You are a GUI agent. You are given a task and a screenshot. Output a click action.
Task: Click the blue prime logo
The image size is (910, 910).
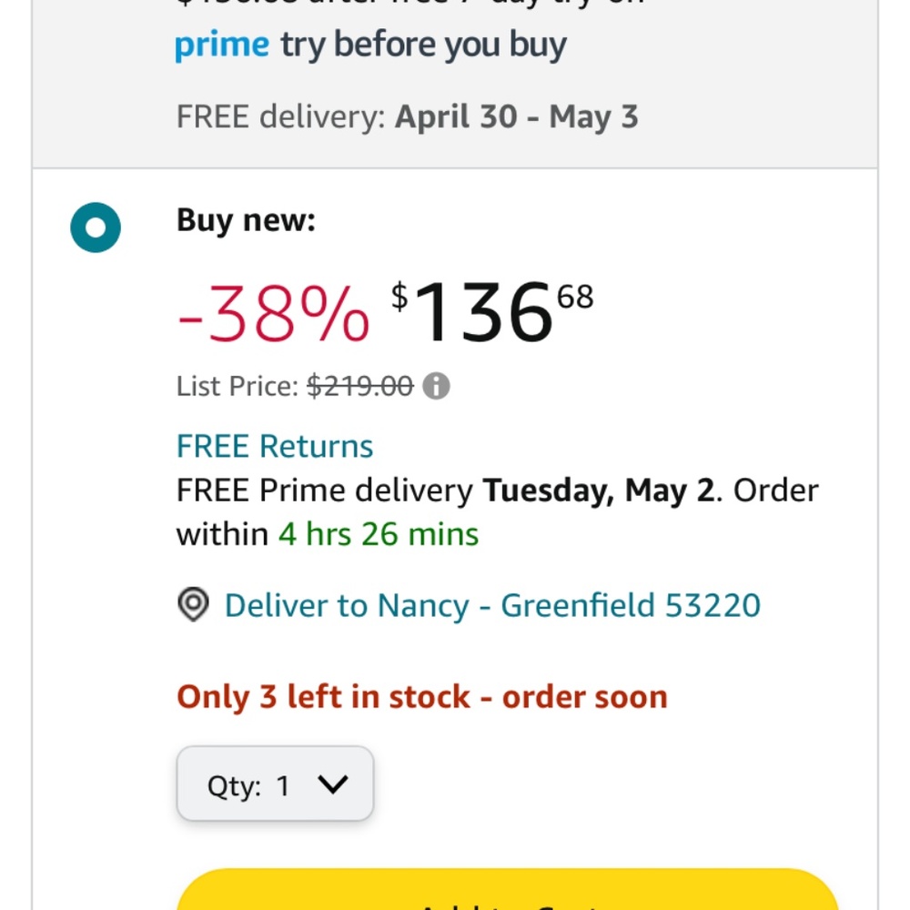[222, 45]
